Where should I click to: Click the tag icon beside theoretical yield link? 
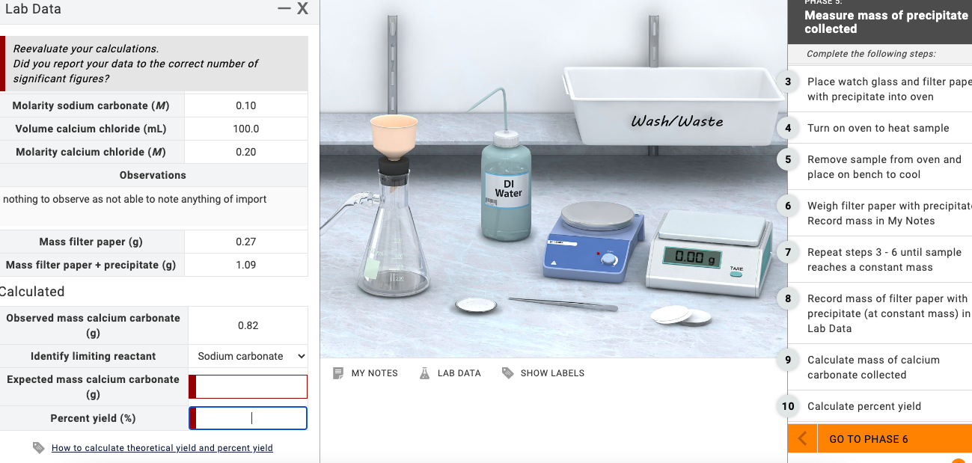(x=39, y=448)
